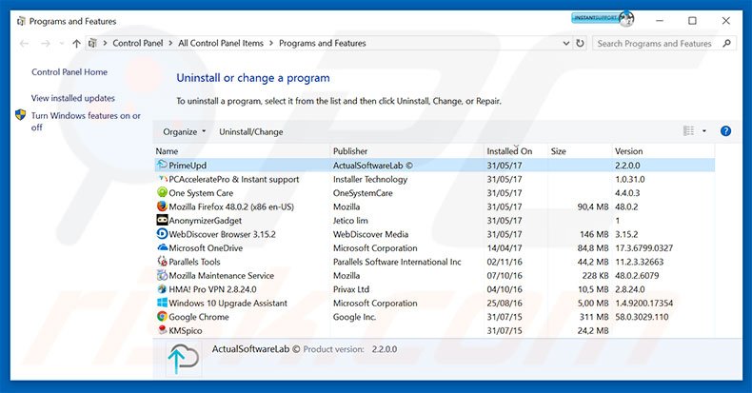Open help with the blue question mark
The height and width of the screenshot is (393, 752).
point(725,130)
